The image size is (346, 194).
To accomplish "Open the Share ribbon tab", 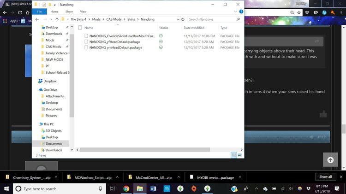I will point(69,12).
